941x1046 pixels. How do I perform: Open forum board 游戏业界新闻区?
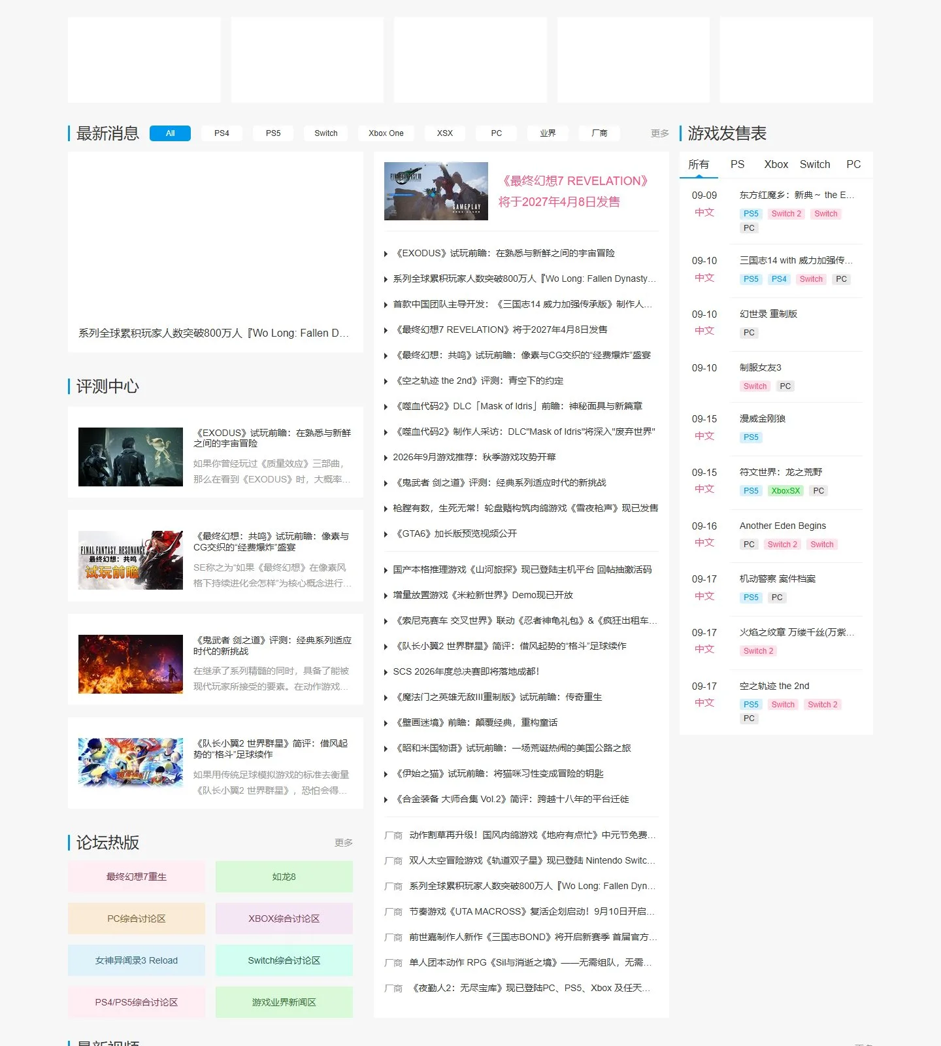[284, 1002]
